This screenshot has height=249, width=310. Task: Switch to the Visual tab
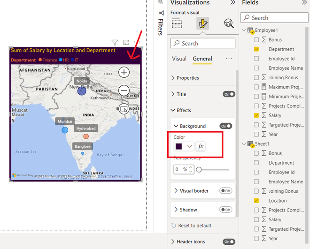point(179,59)
